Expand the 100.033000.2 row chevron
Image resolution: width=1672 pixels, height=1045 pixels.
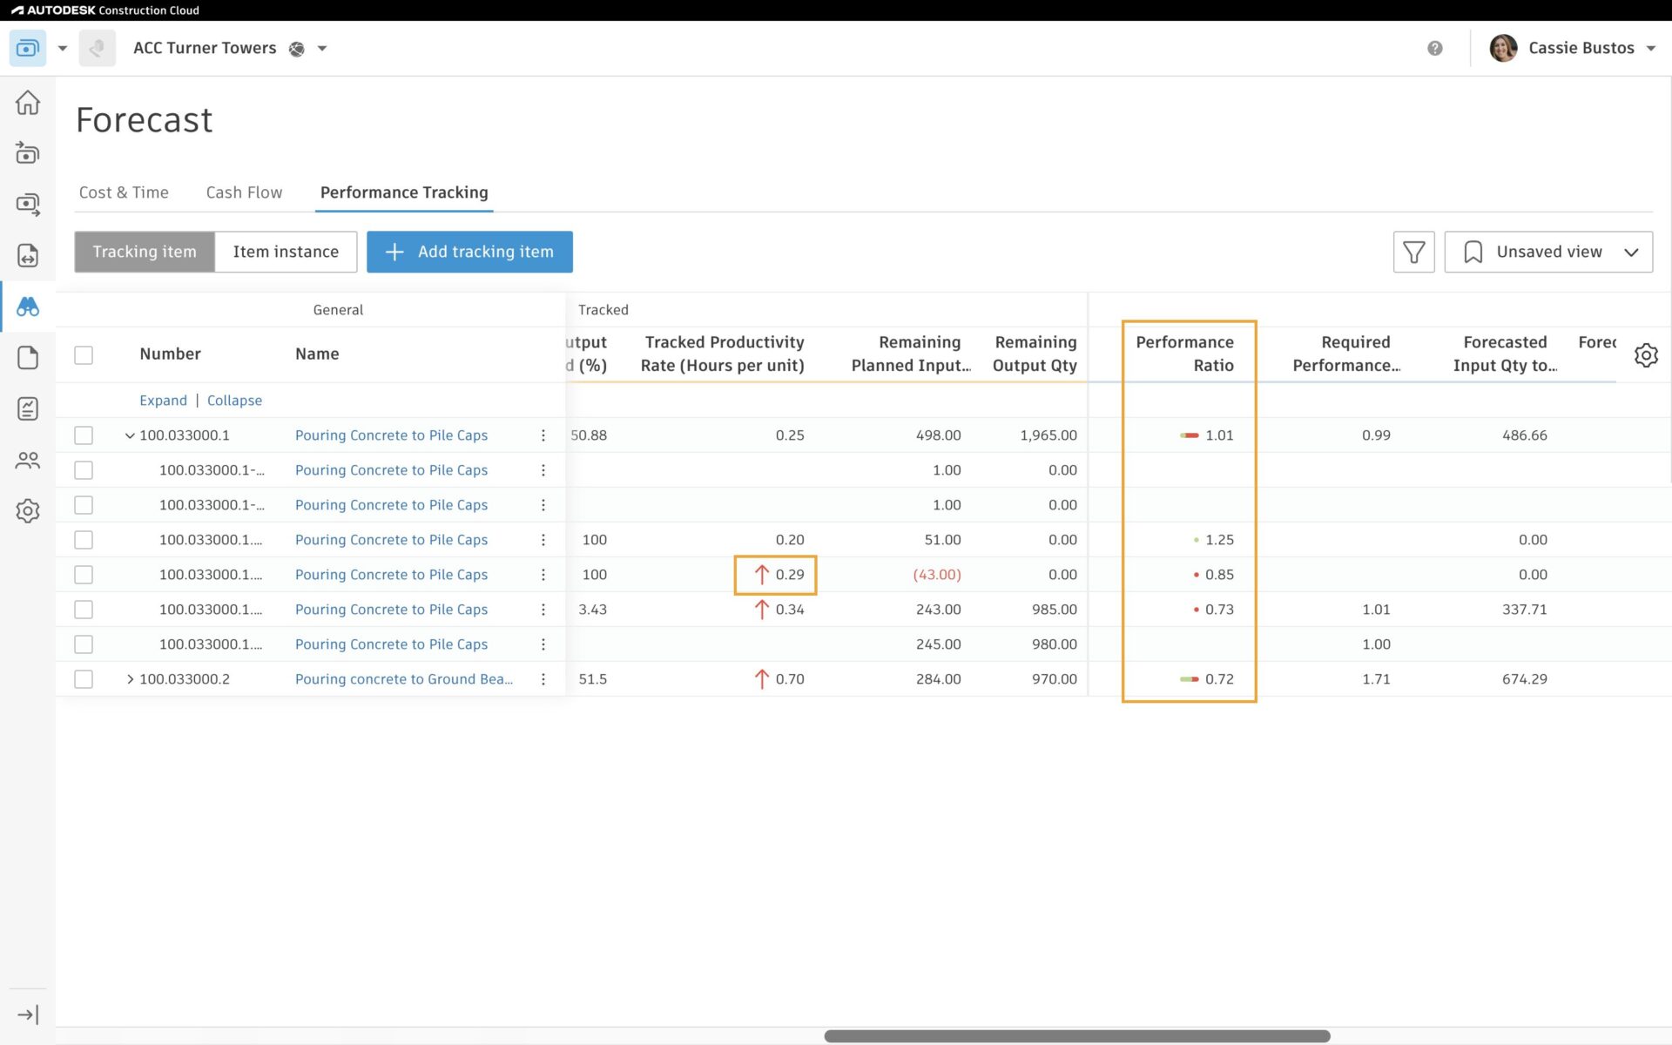(131, 679)
